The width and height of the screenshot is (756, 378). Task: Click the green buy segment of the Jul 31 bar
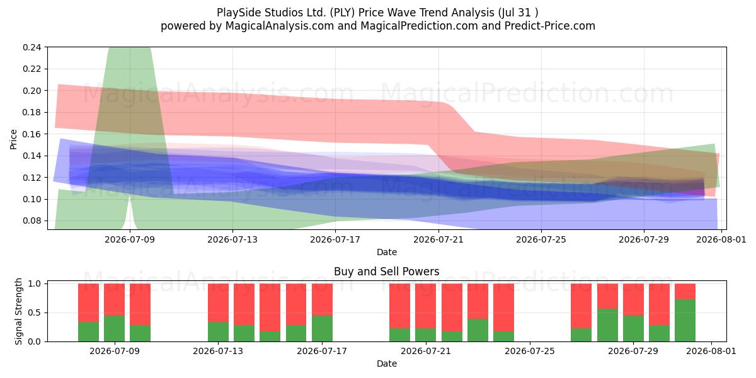point(685,321)
